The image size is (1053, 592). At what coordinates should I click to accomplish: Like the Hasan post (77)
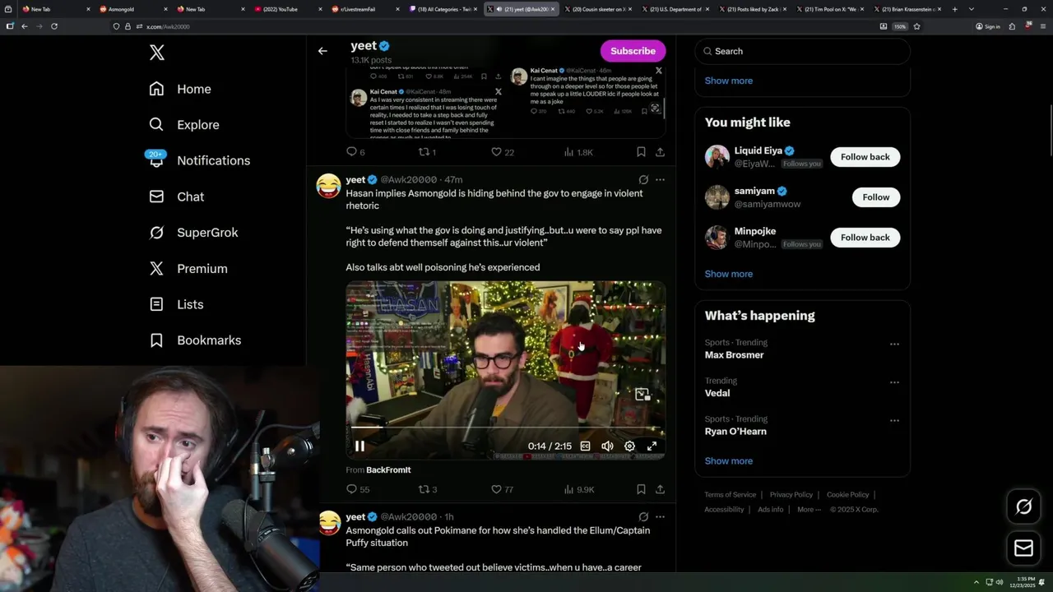[502, 489]
